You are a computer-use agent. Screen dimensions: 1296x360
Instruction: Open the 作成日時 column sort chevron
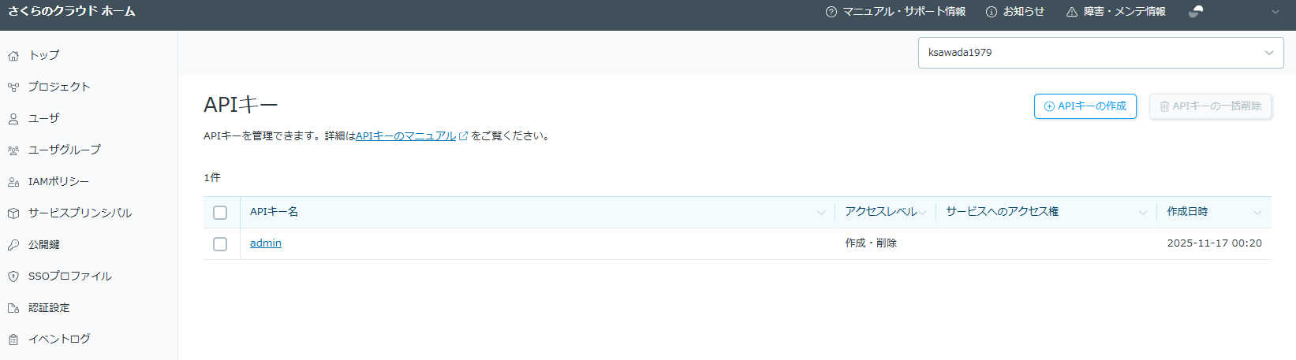pyautogui.click(x=1257, y=213)
